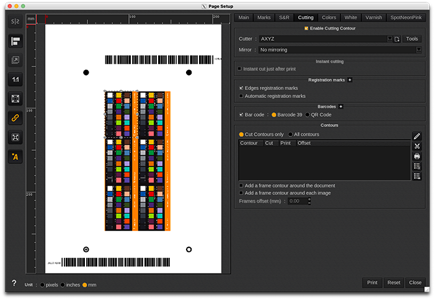434x299 pixels.
Task: Open the Marks tab
Action: [263, 17]
